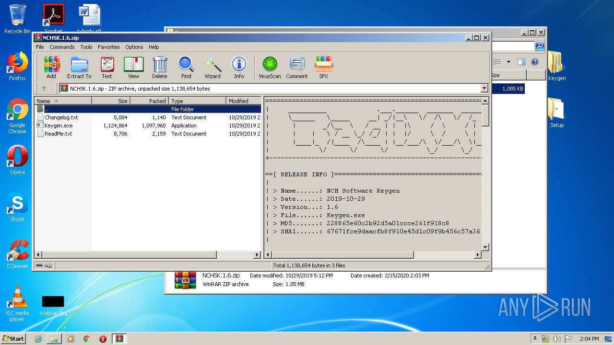The width and height of the screenshot is (614, 345).
Task: Click the taskbar clock 2:04 PM
Action: 589,338
